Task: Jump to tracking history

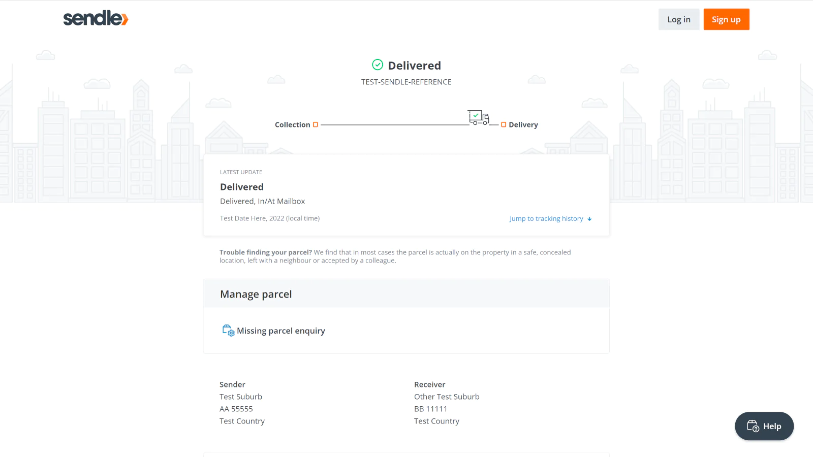Action: 551,218
